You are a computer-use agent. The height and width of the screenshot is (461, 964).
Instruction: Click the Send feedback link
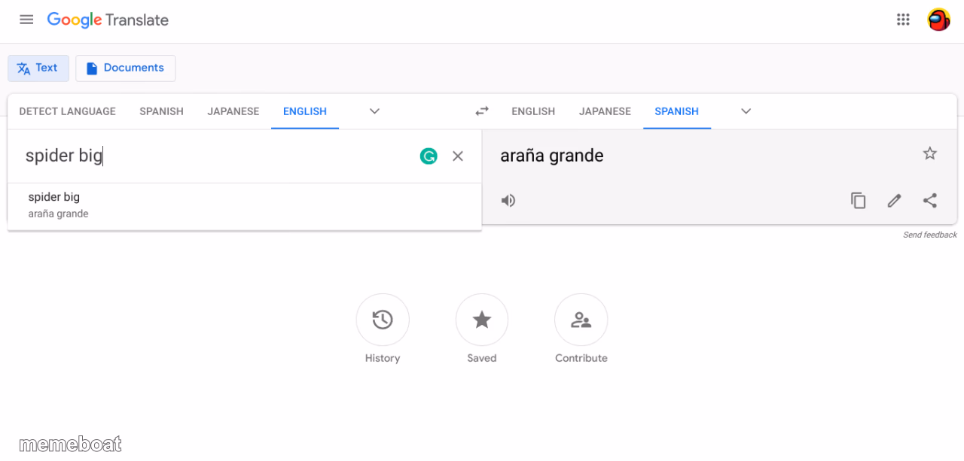pos(930,235)
